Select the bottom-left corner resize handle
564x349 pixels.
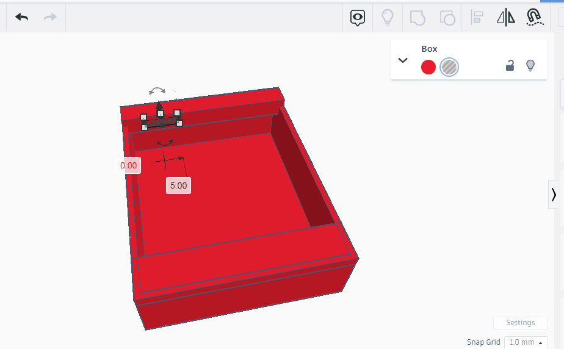tap(145, 128)
